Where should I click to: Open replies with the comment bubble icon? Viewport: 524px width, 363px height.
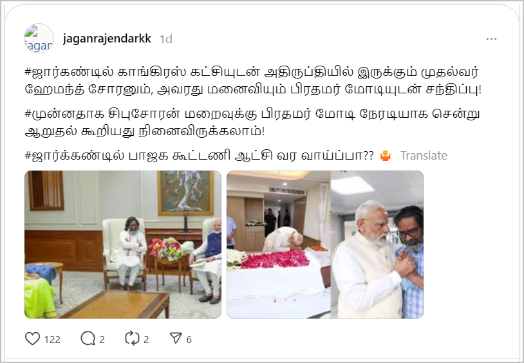88,339
